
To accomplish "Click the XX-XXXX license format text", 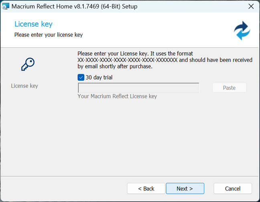I will [x=127, y=60].
